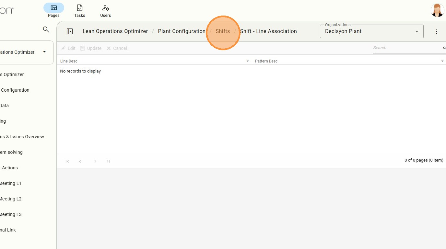Go to next page in pagination
Viewport: 446px width, 249px height.
pos(95,161)
